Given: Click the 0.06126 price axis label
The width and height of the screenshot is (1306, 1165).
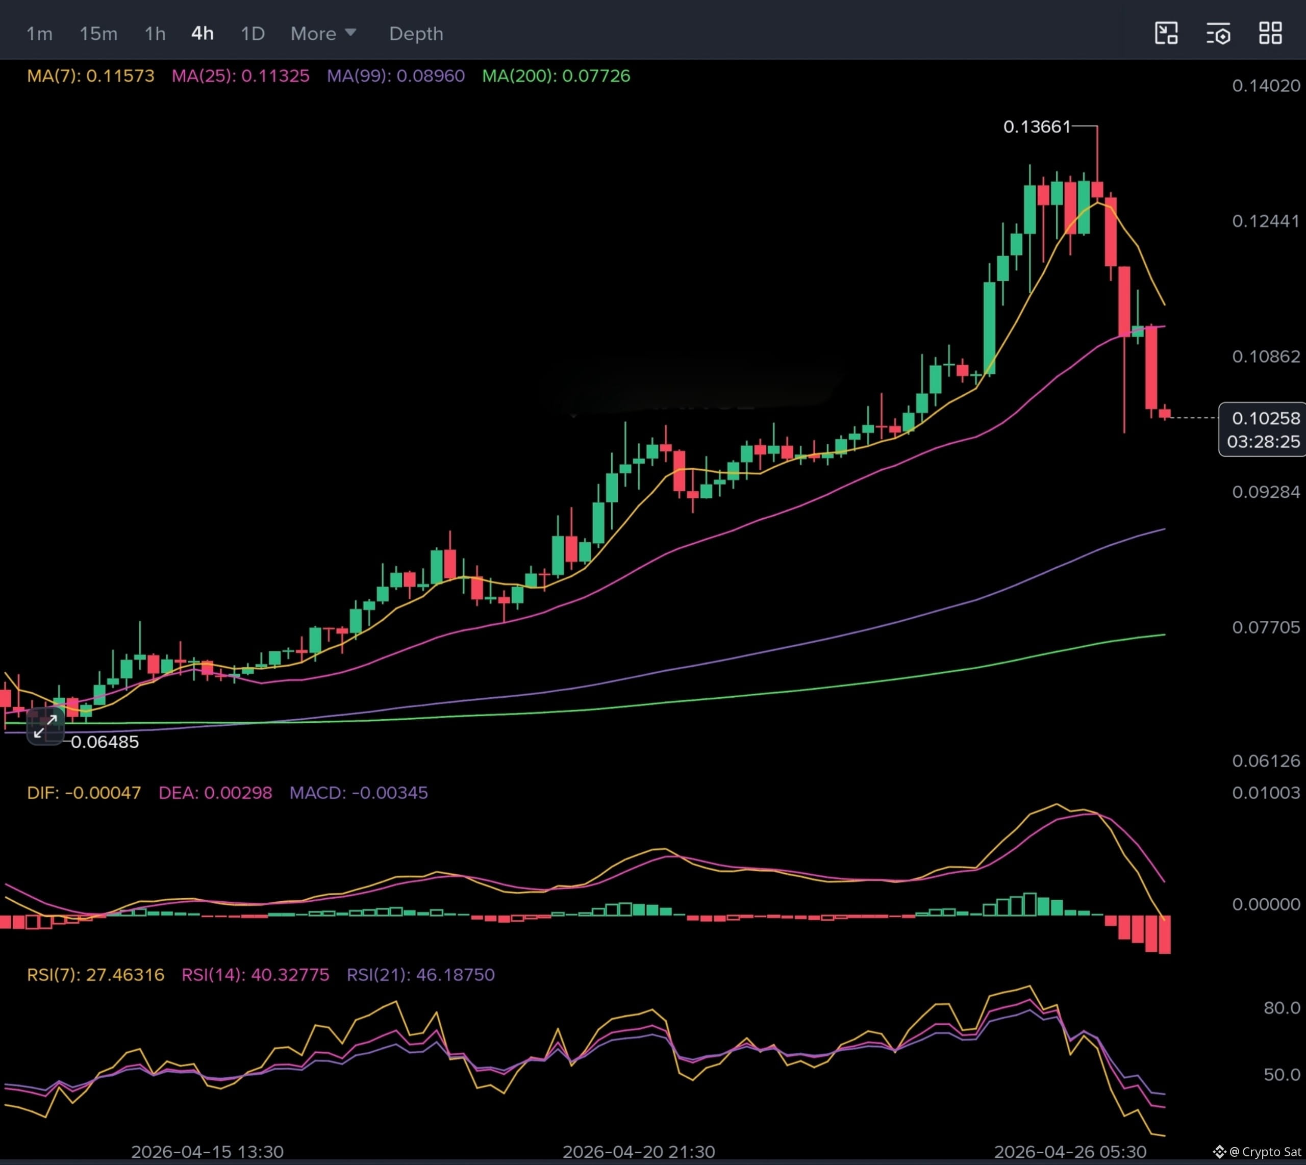Looking at the screenshot, I should (1266, 761).
